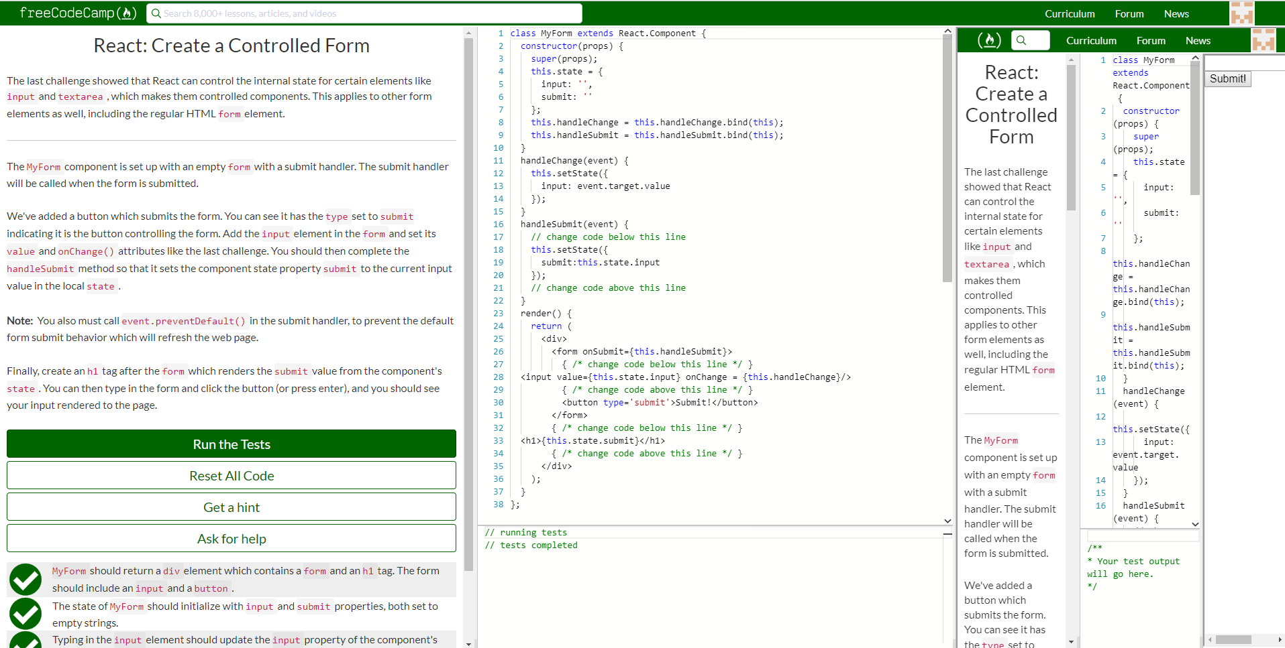The image size is (1285, 648).
Task: Reset All Code in the editor
Action: [231, 475]
